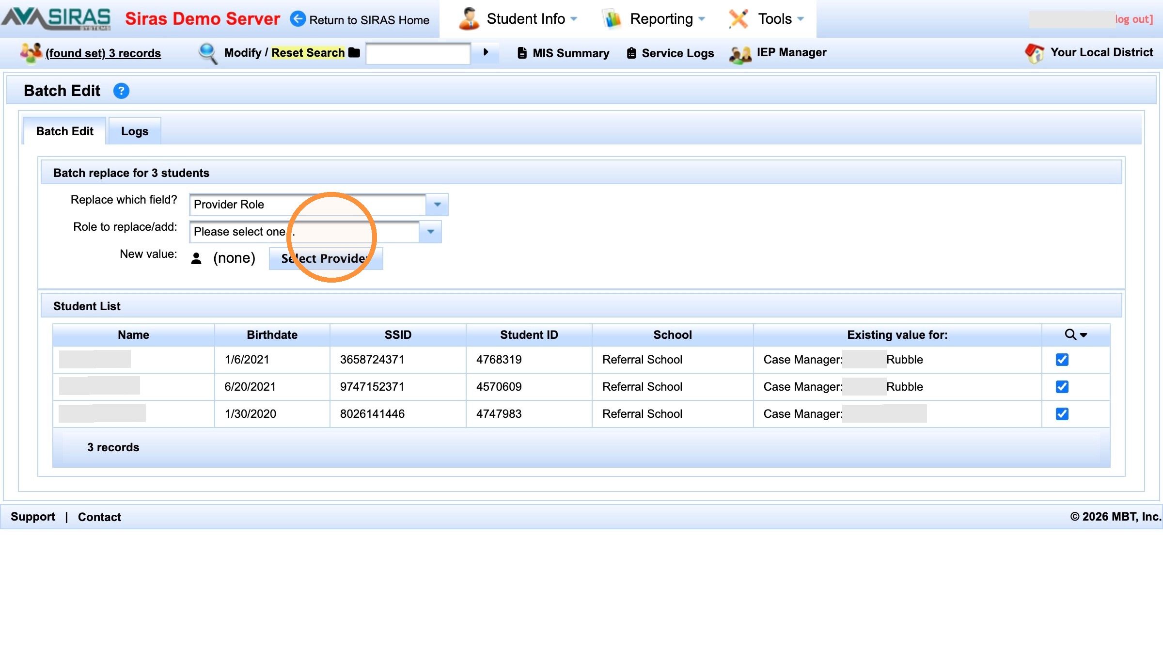1163x650 pixels.
Task: Expand the Reporting menu arrow
Action: (x=702, y=19)
